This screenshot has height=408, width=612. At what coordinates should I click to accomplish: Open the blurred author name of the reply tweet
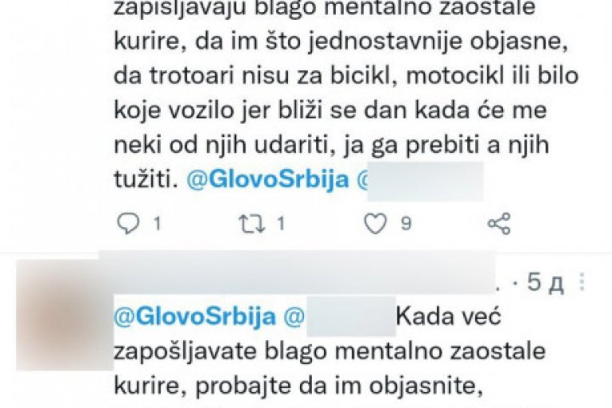(297, 273)
